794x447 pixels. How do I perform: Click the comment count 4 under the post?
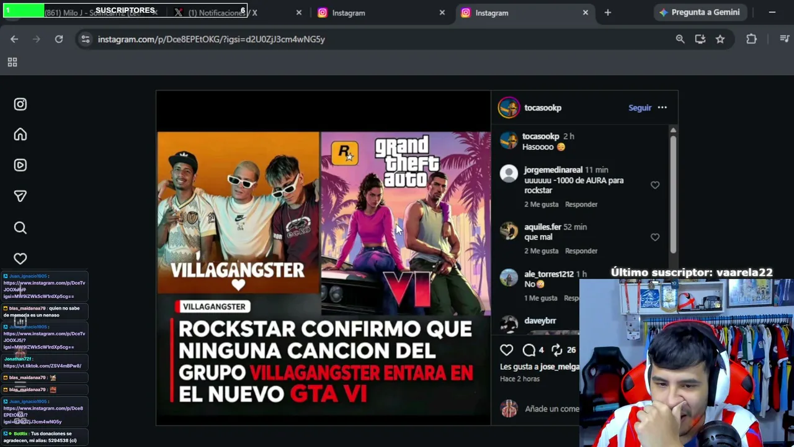click(541, 350)
